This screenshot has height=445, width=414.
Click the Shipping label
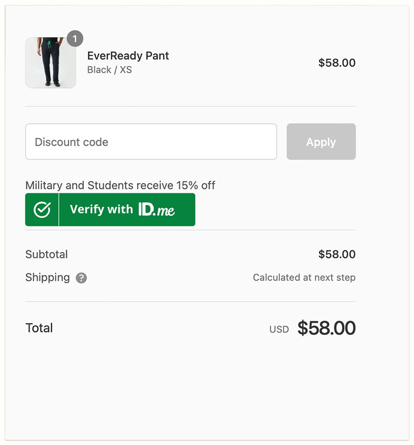tap(48, 277)
